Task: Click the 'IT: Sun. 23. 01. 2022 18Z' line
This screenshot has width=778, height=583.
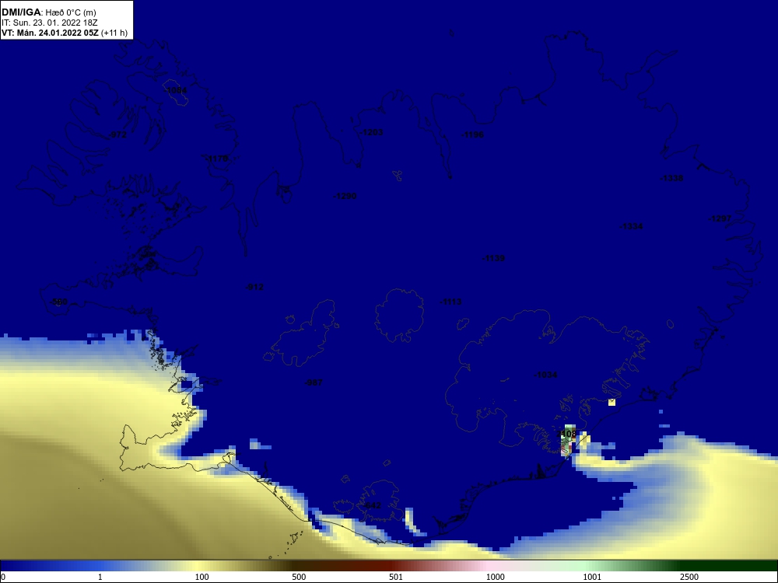Action: 49,23
